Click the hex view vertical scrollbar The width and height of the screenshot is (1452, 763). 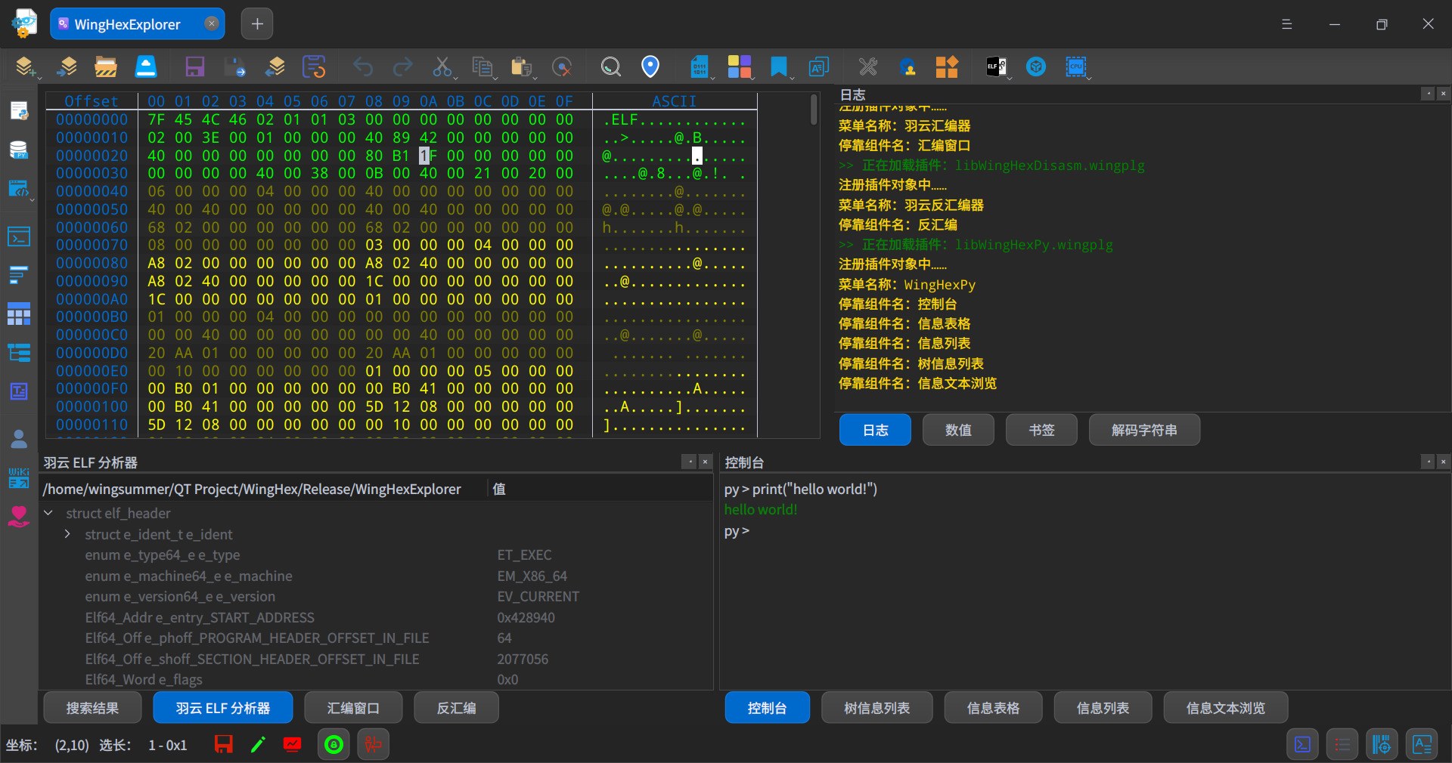coord(814,110)
